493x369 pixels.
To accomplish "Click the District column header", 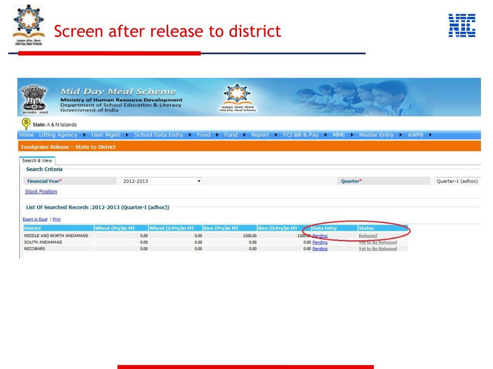I will pos(58,228).
